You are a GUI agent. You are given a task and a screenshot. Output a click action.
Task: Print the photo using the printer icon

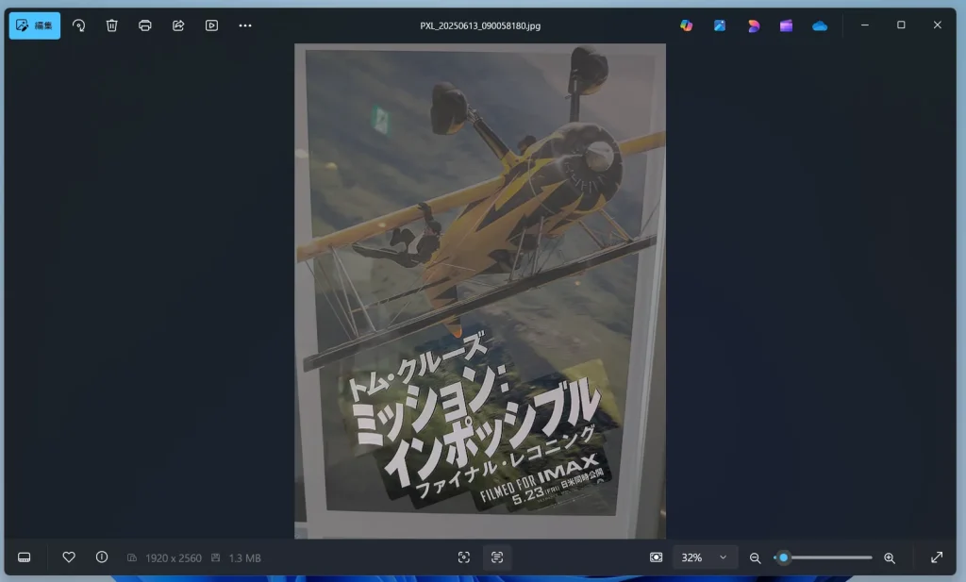pyautogui.click(x=144, y=25)
